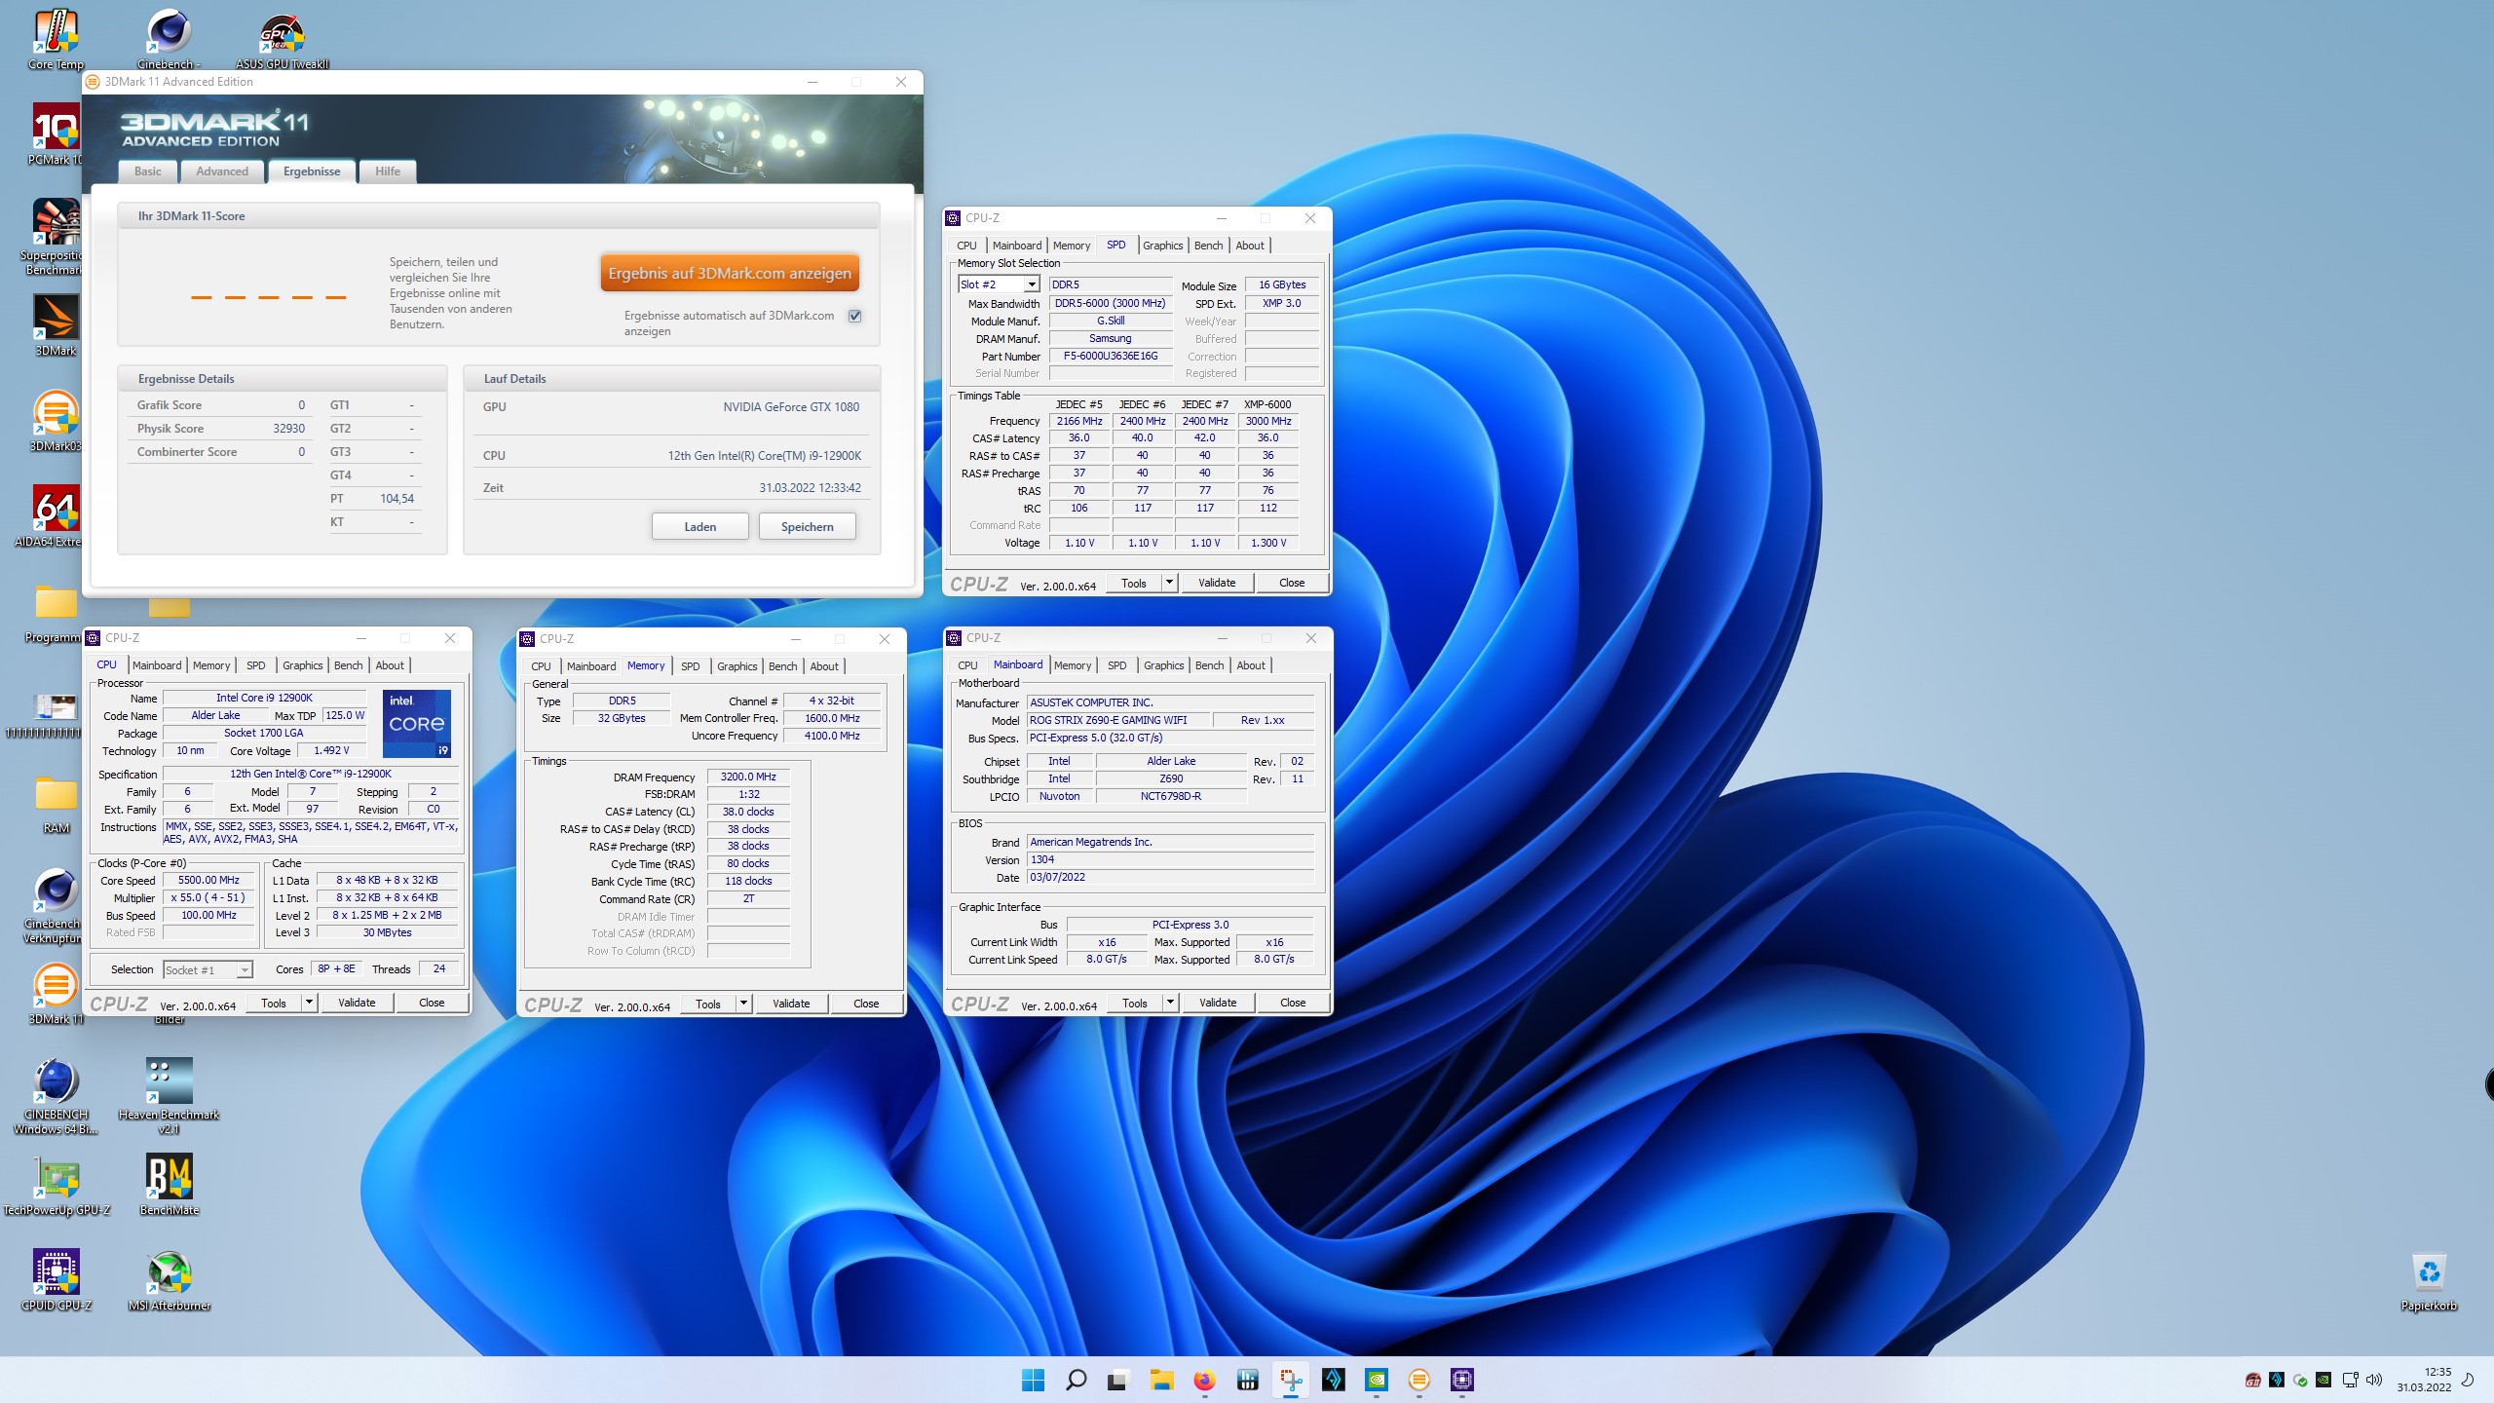Click the Physik Score value 32930
This screenshot has width=2494, height=1403.
(288, 429)
